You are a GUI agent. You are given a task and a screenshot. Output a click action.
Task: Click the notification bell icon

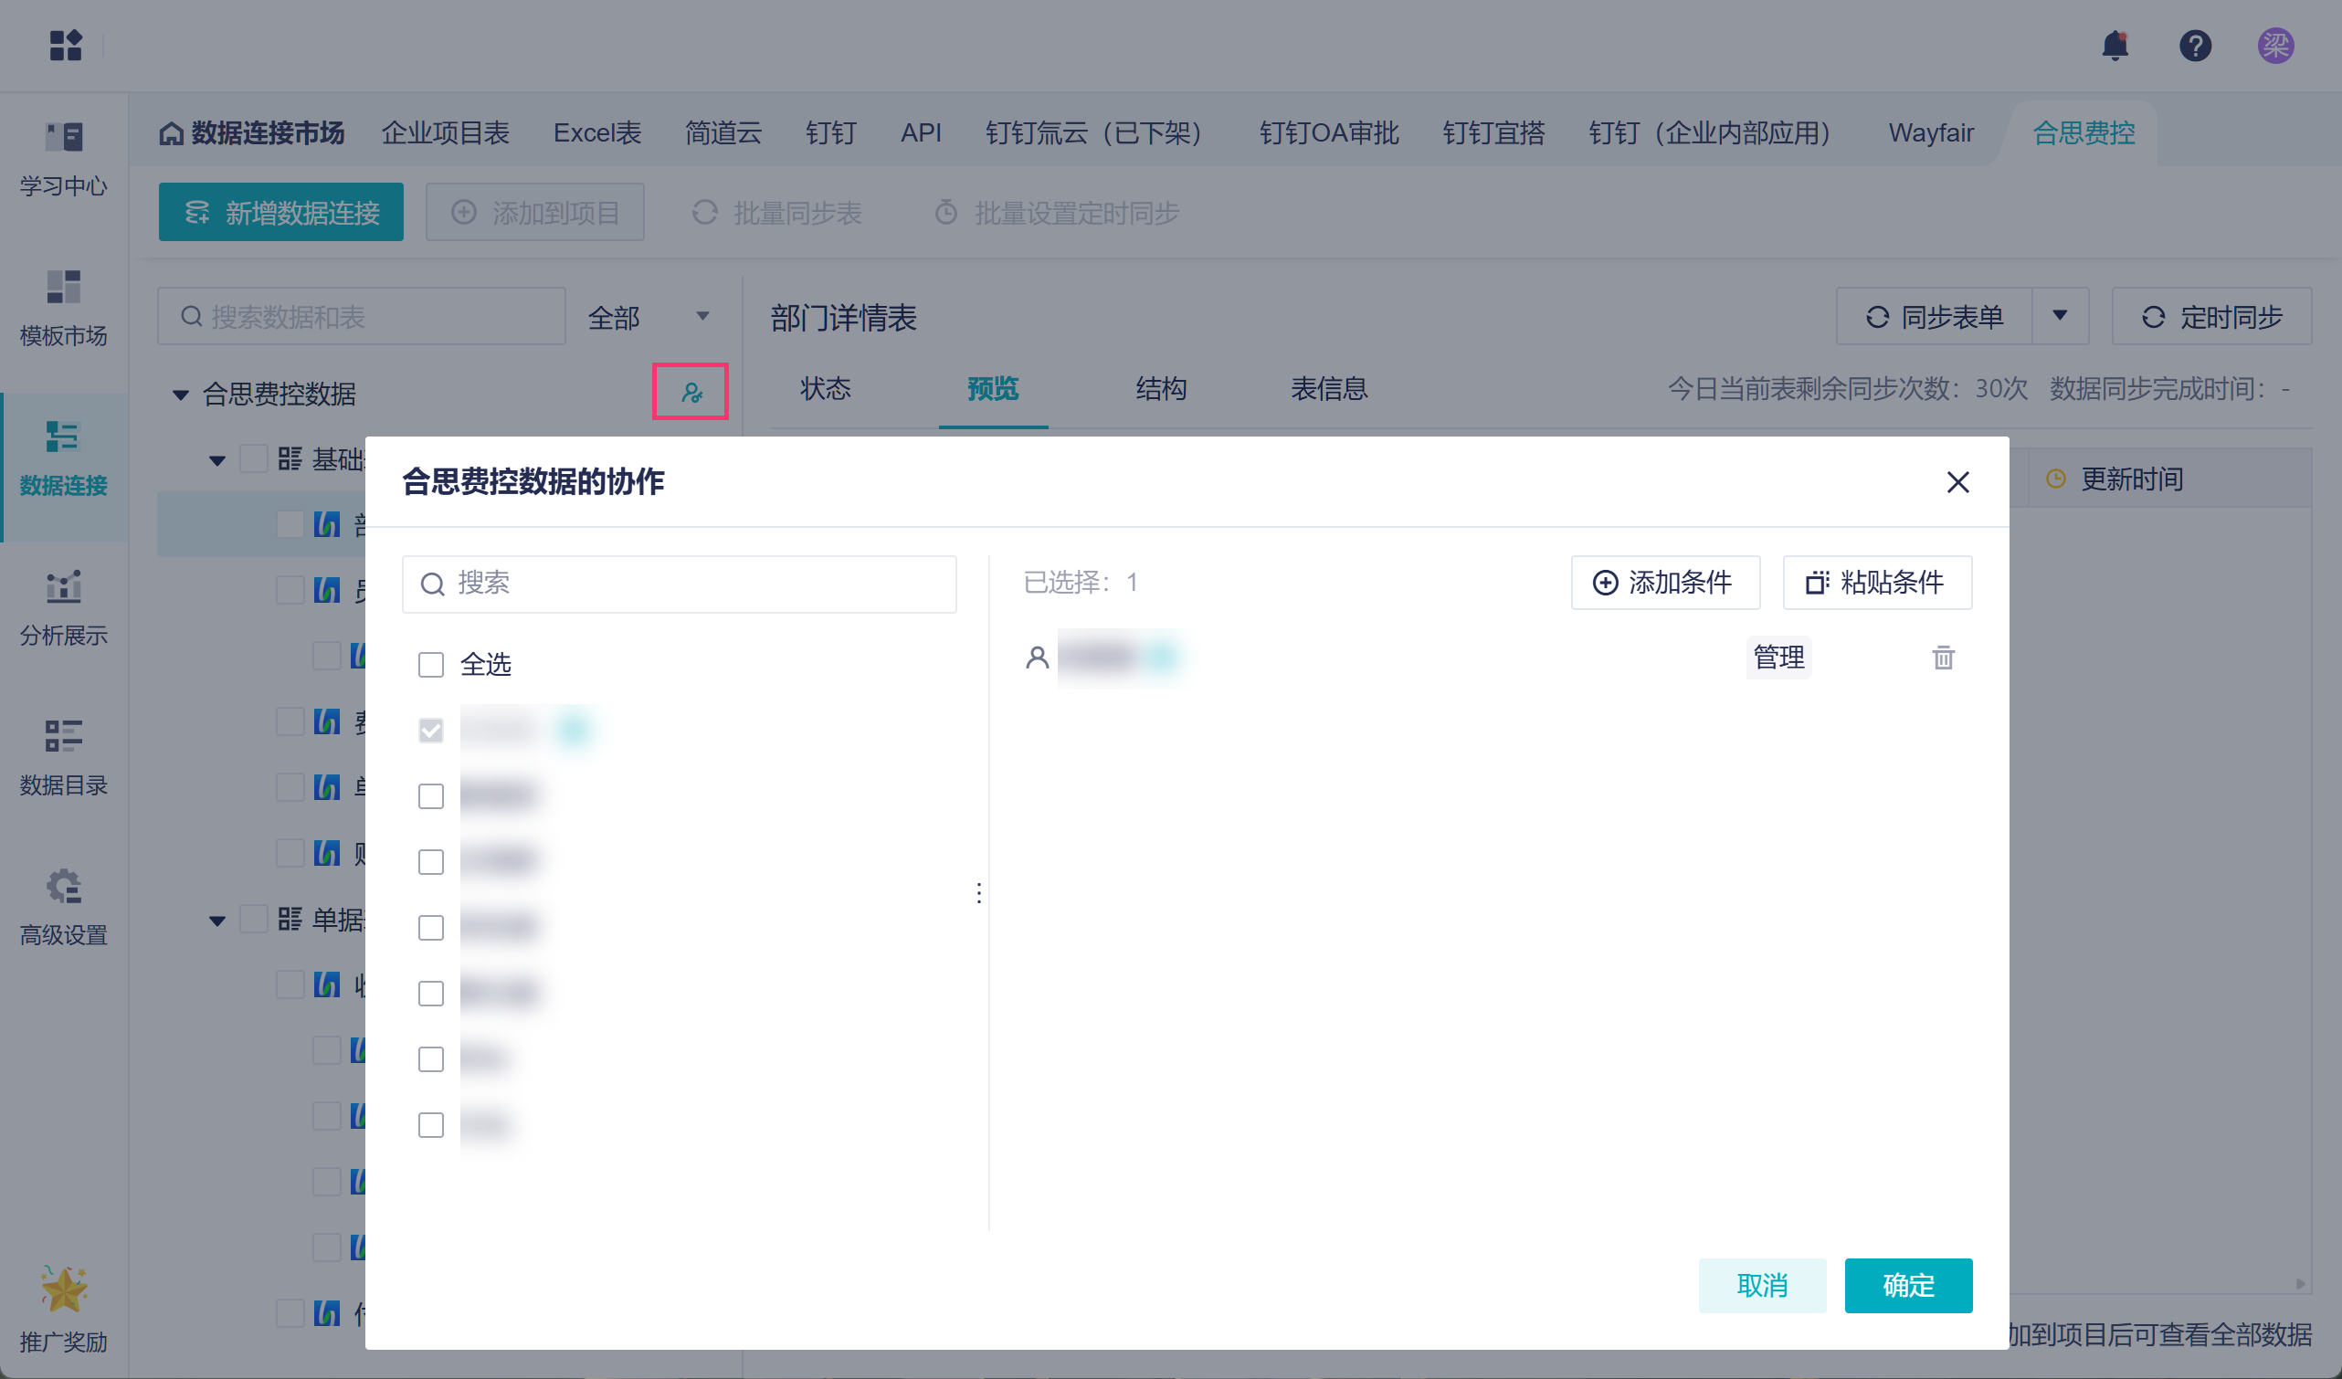coord(2115,45)
